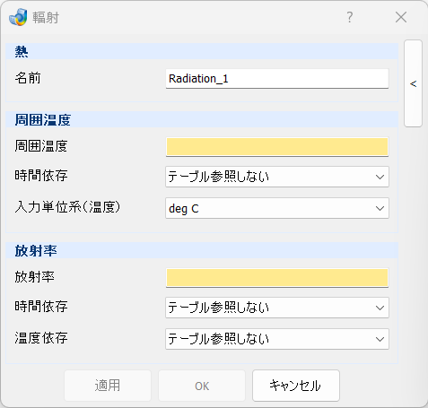Click the 適用 button
Image resolution: width=428 pixels, height=408 pixels.
tap(108, 386)
